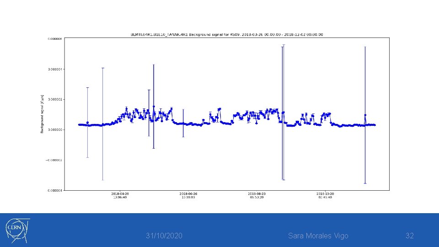The image size is (439, 247).
Task: Click the last data point spike near December
Action: (365, 115)
